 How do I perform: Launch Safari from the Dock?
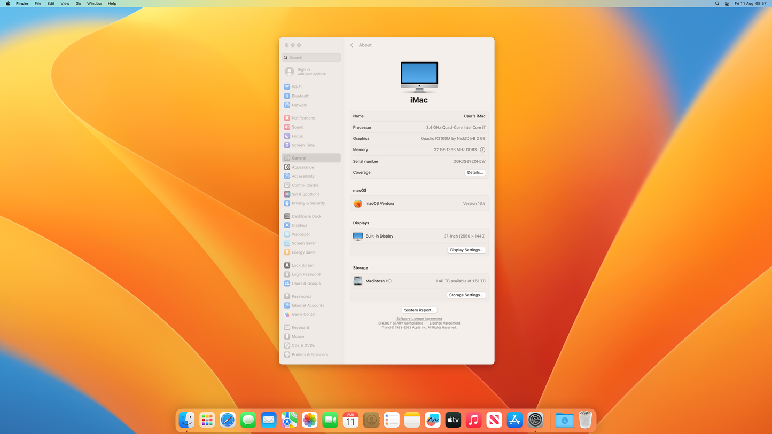(x=228, y=420)
